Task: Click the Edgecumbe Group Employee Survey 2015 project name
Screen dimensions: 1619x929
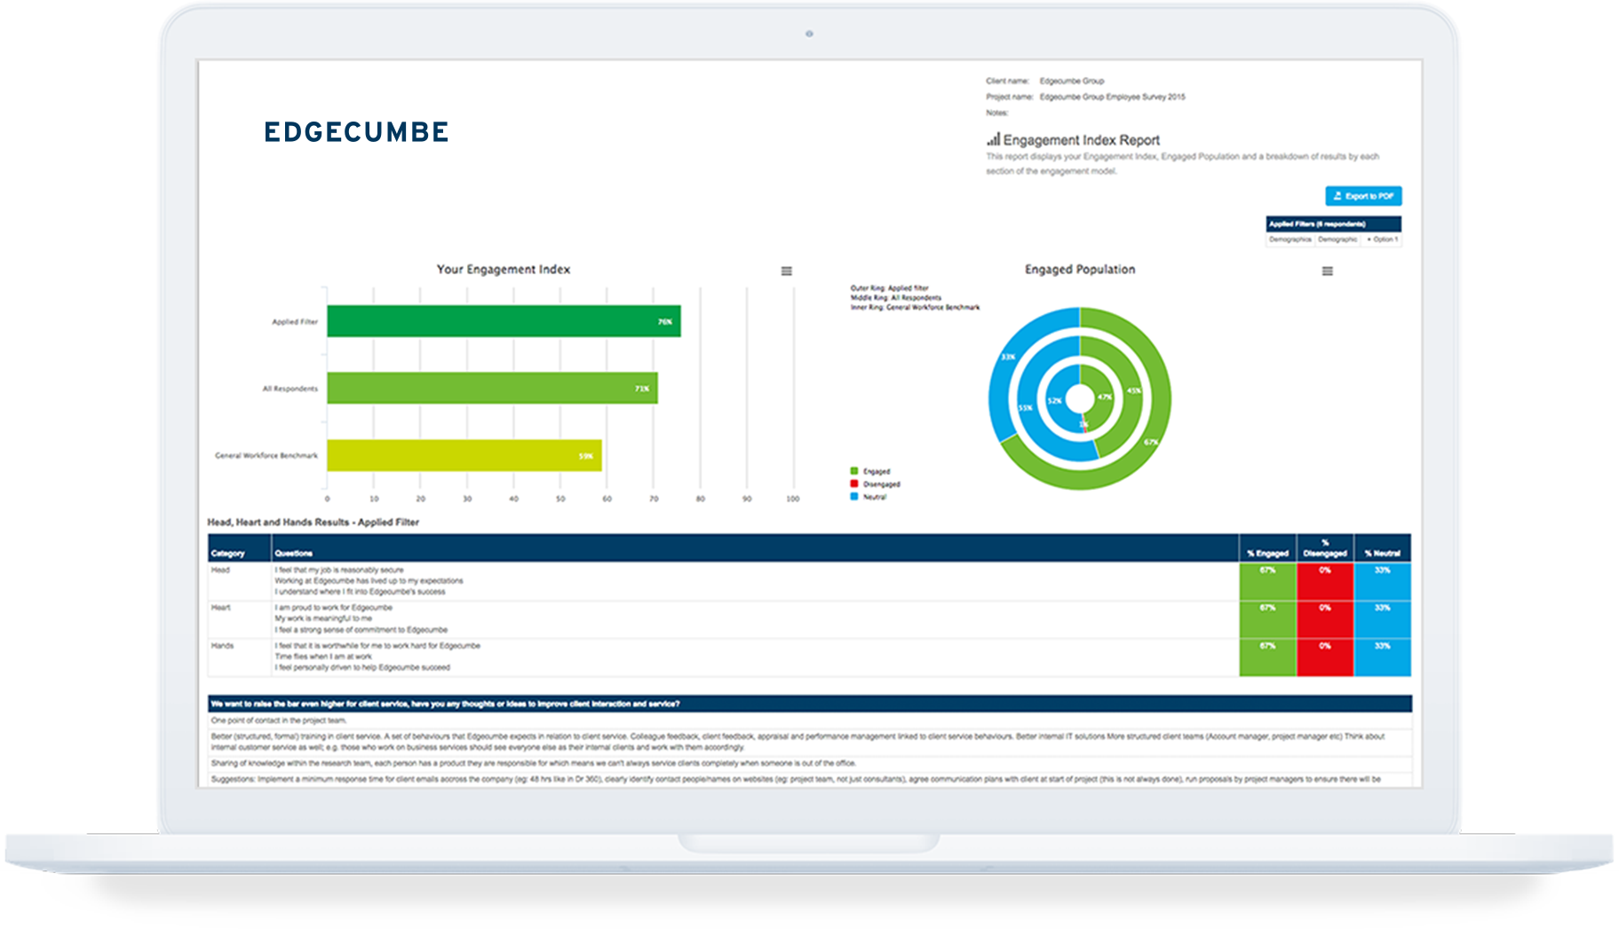Action: (x=1112, y=97)
